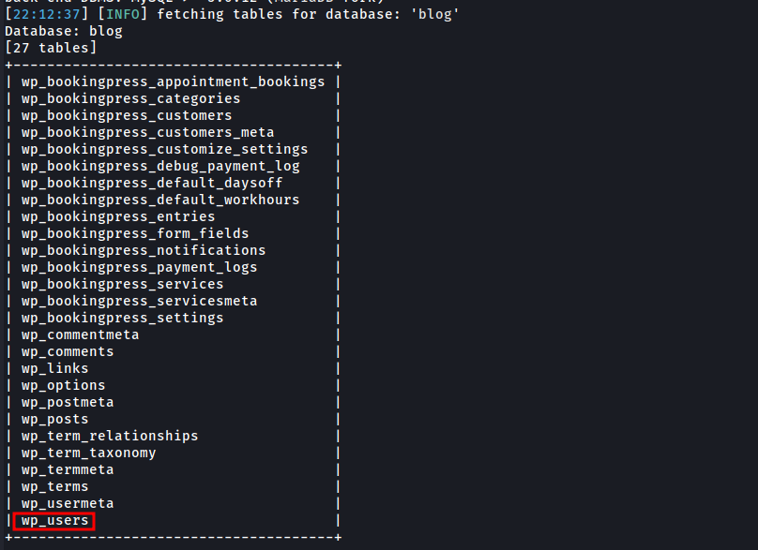
Task: Click the wp_bookingpress_categories table name
Action: pos(130,98)
